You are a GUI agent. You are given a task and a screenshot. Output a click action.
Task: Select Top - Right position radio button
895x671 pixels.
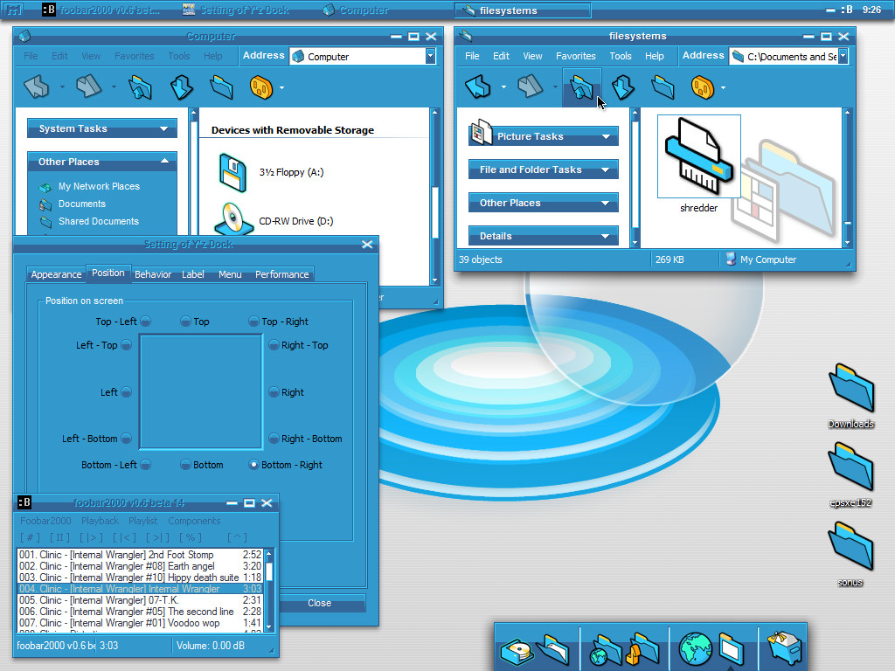coord(253,322)
